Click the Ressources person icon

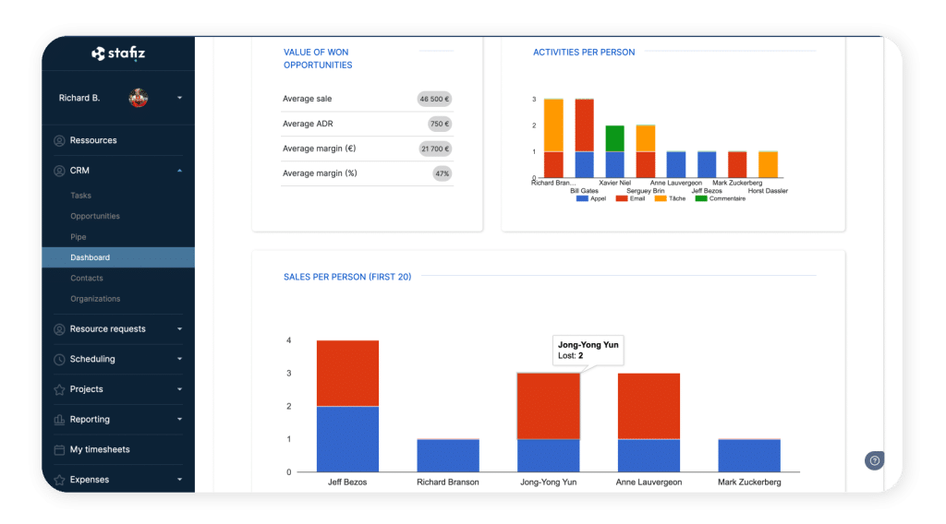(x=59, y=140)
